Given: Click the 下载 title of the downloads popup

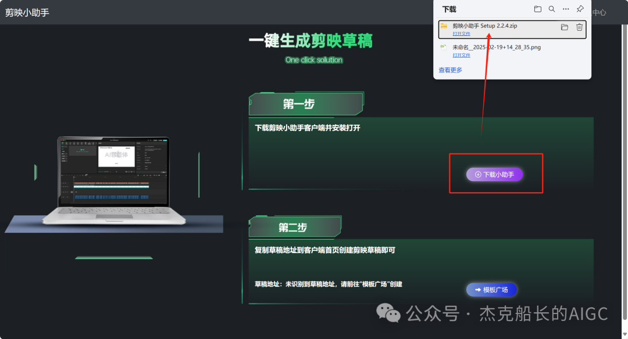Looking at the screenshot, I should pyautogui.click(x=449, y=9).
